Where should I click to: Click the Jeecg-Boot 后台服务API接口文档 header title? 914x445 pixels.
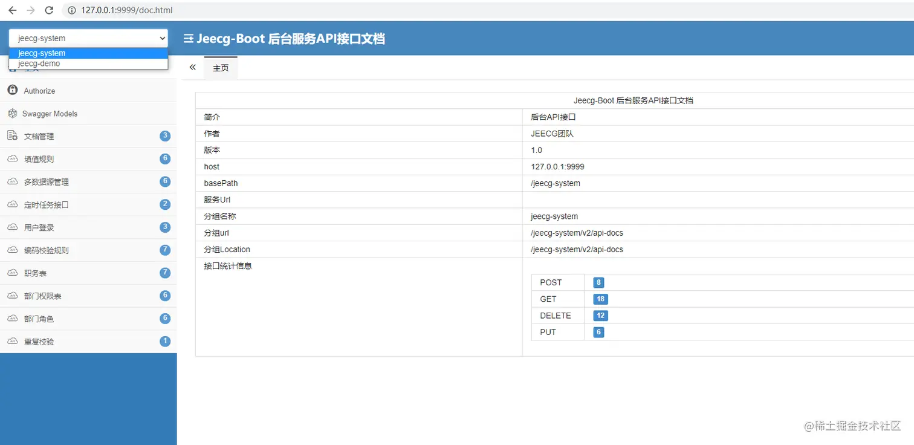pyautogui.click(x=291, y=39)
